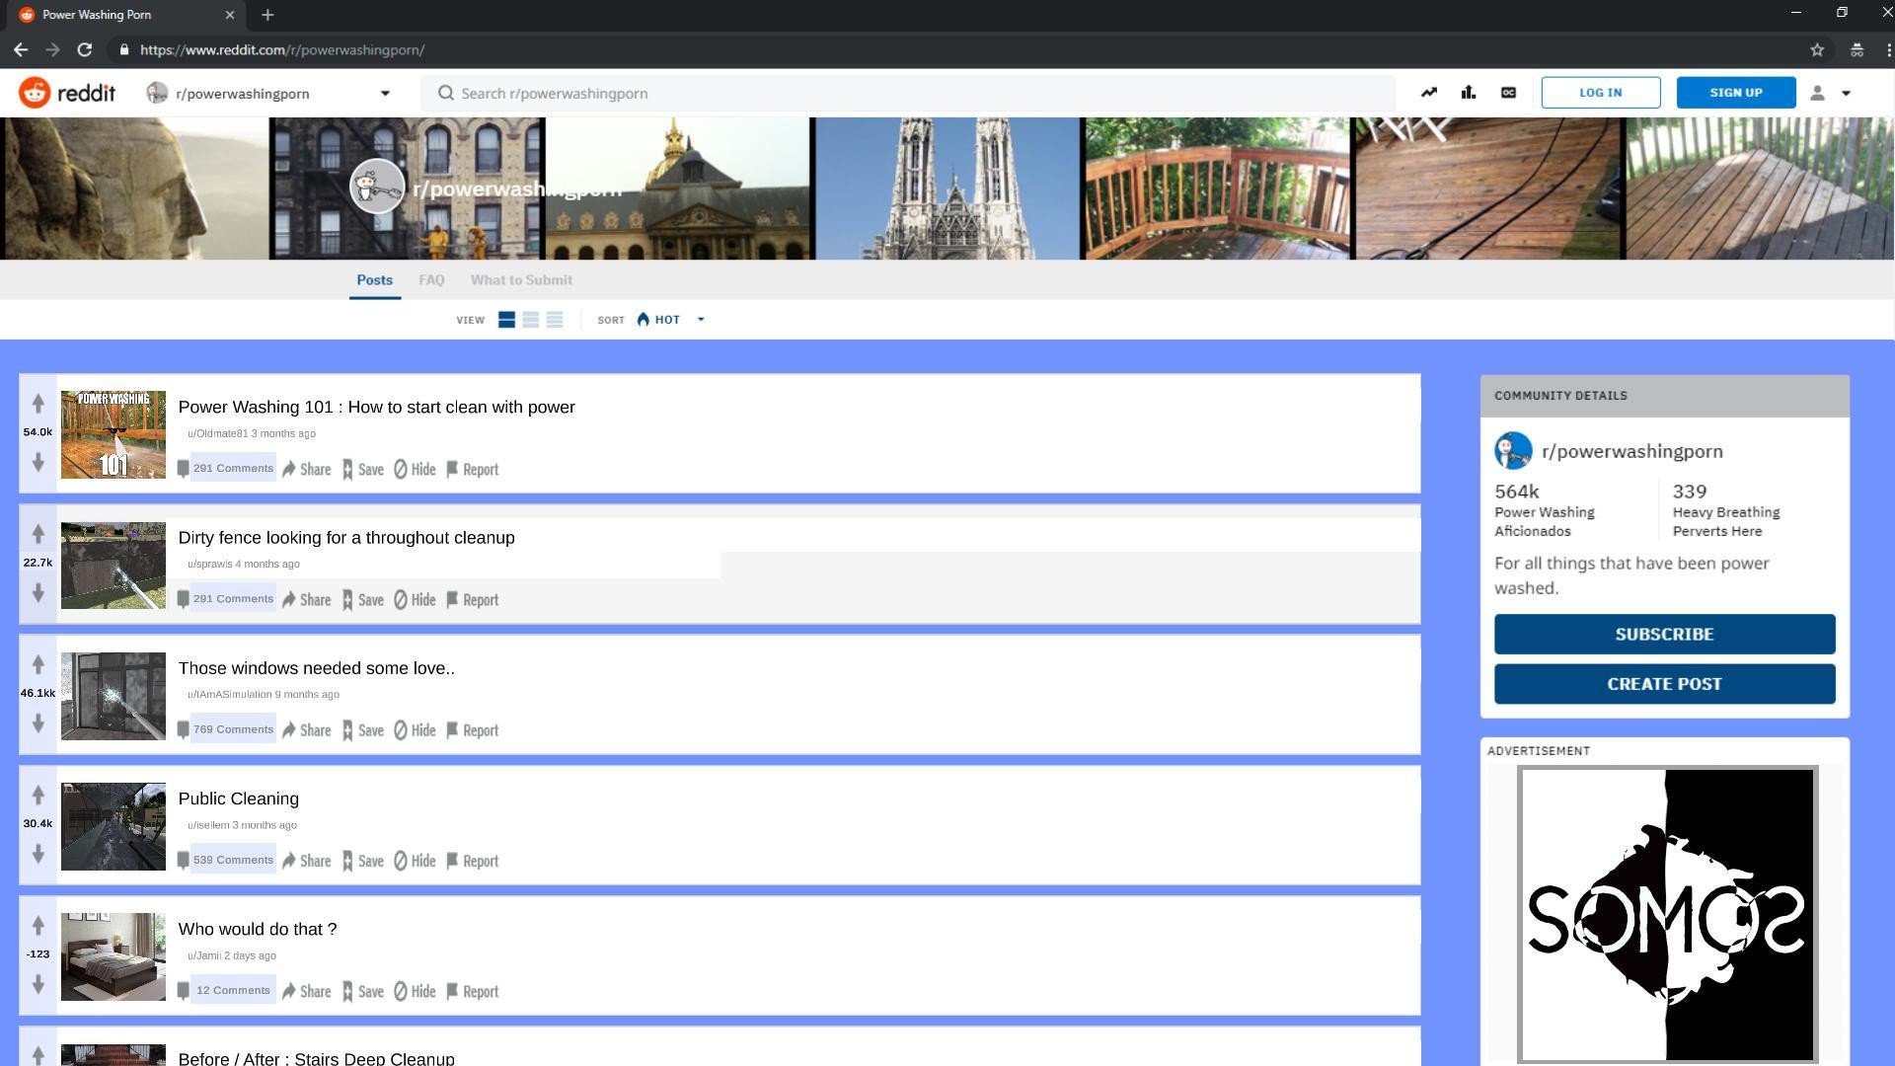Open the OC original content icon
This screenshot has height=1066, width=1895.
click(x=1508, y=93)
